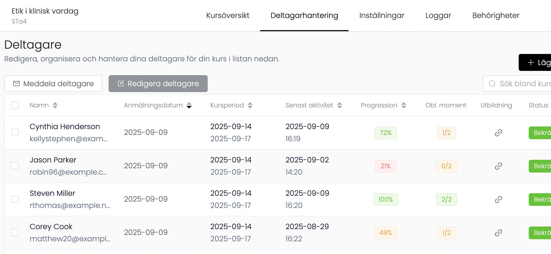Open Corey Cook's Utbildning link icon
Viewport: 551px width, 254px height.
tap(498, 233)
